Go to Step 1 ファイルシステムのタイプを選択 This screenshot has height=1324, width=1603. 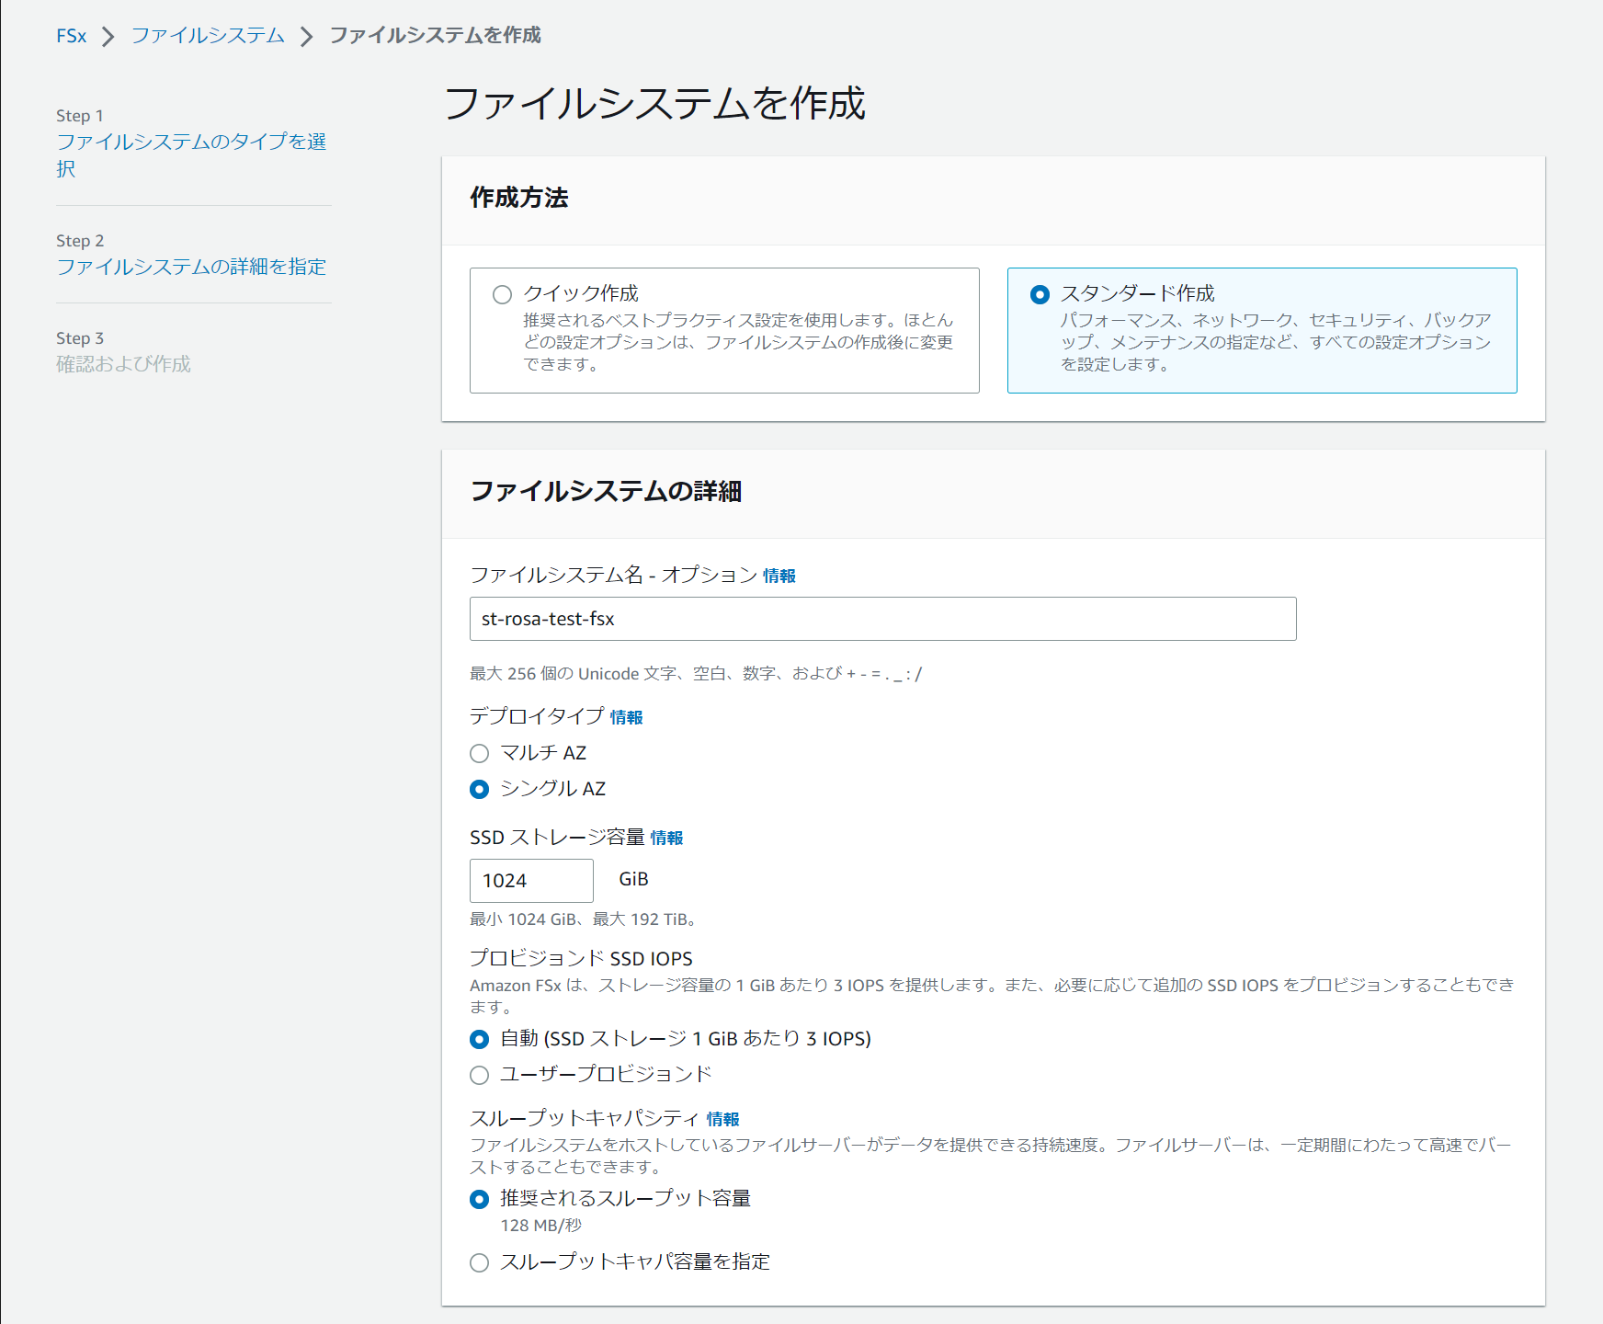[x=194, y=154]
